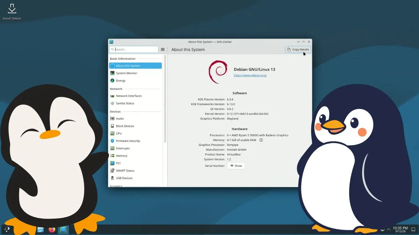Open the hamburger menu beside search
Screen dimensions: 419x235
coord(163,49)
